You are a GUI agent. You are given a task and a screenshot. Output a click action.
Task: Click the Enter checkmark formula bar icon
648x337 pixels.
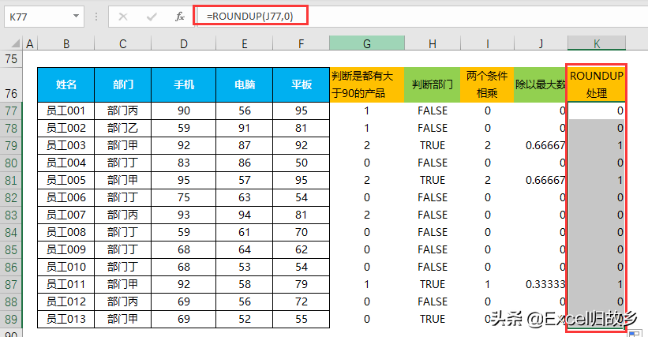coord(152,17)
